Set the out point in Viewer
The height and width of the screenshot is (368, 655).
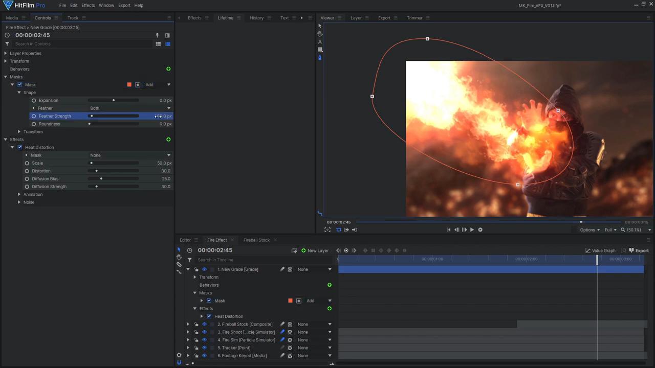coord(354,230)
